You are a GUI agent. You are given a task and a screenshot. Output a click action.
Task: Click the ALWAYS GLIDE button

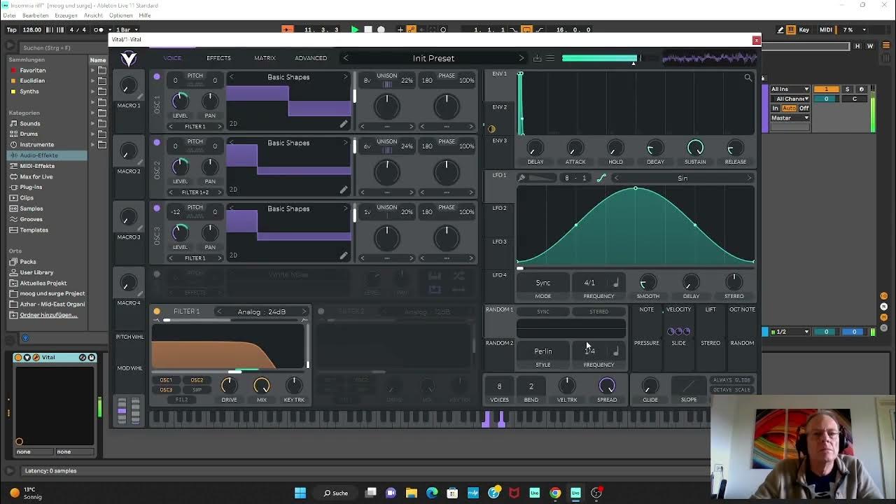731,380
